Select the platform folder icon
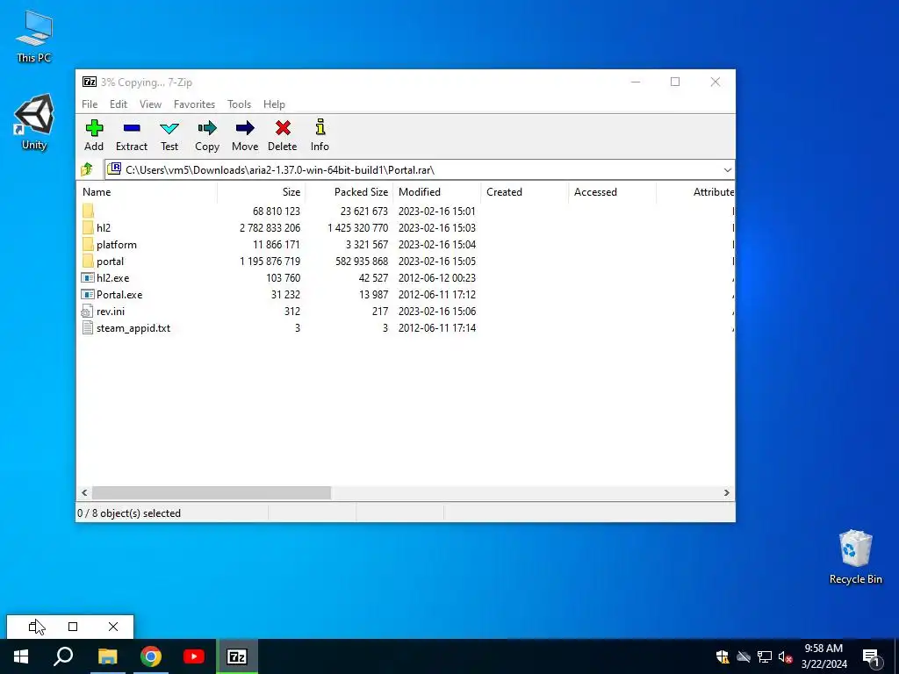Image resolution: width=899 pixels, height=674 pixels. click(x=88, y=245)
